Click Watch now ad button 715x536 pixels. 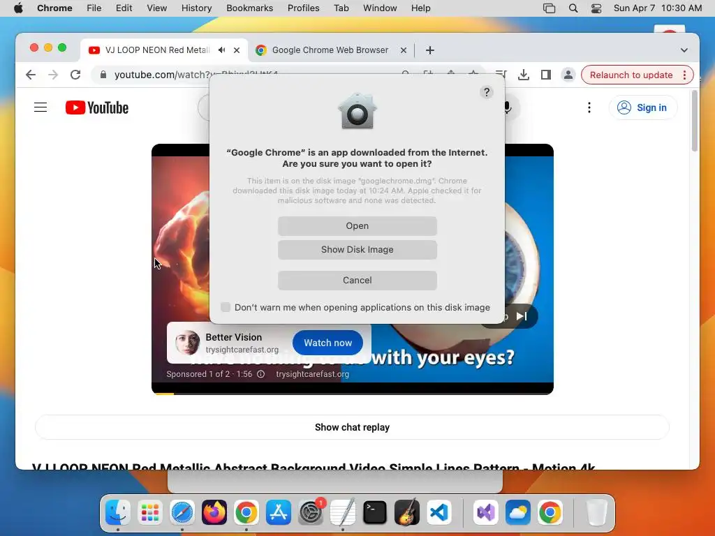click(328, 343)
